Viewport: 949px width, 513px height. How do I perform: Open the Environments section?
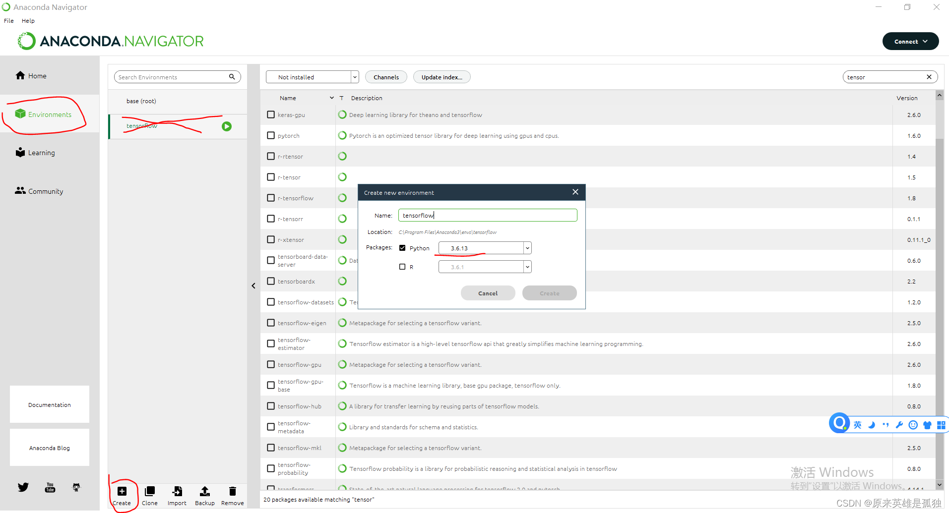(44, 114)
